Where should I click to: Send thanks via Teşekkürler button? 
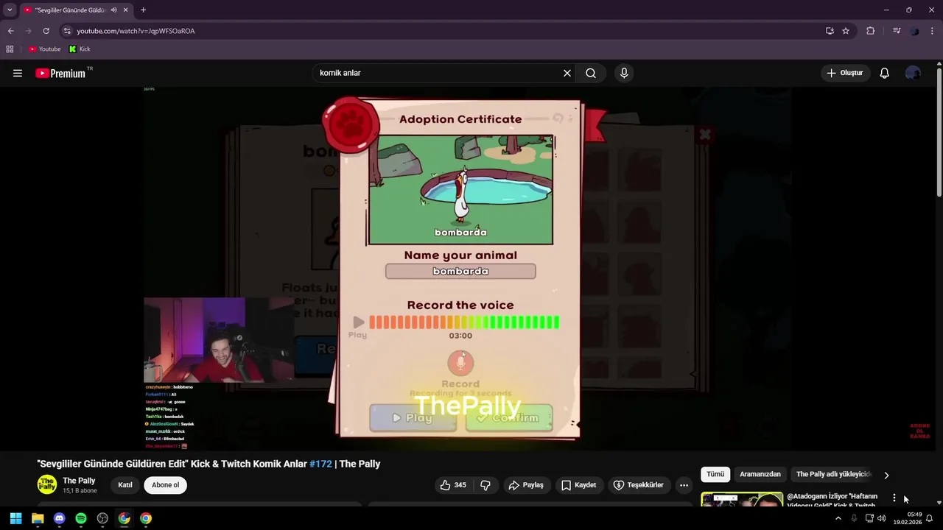638,485
